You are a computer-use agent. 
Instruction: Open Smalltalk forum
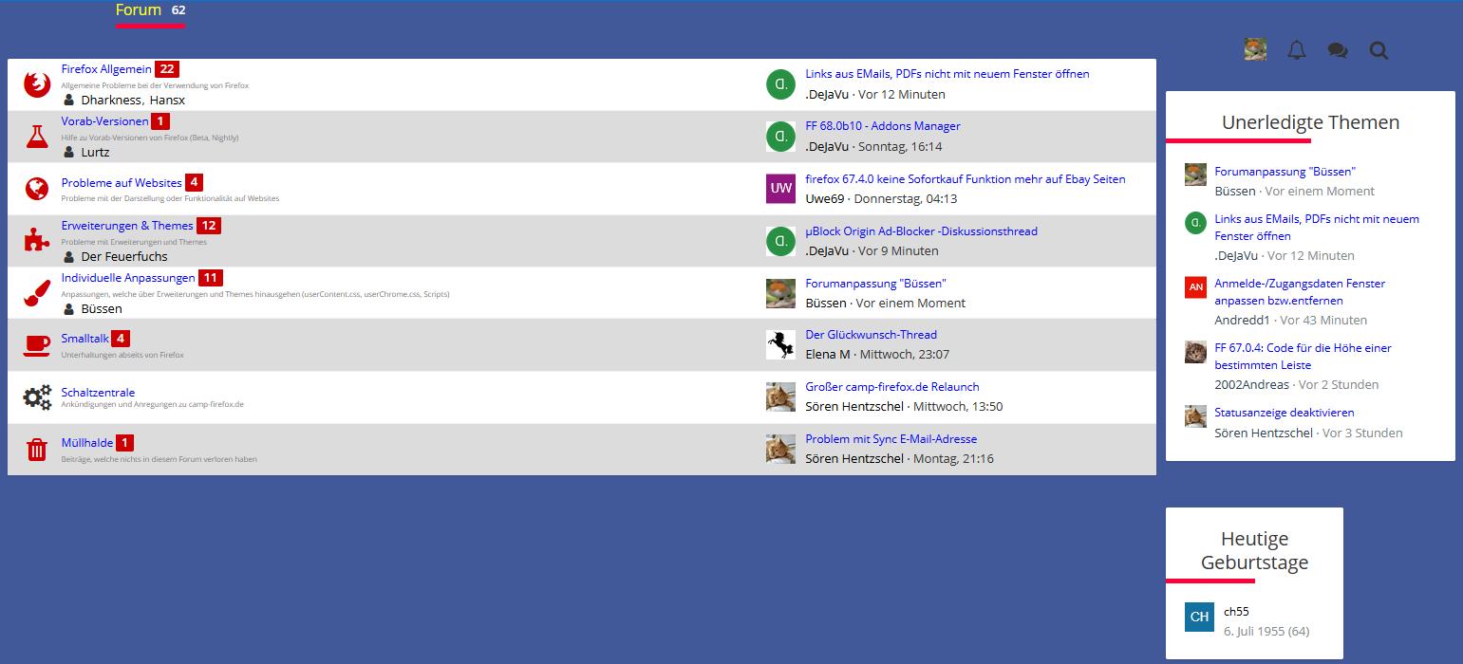[x=85, y=339]
